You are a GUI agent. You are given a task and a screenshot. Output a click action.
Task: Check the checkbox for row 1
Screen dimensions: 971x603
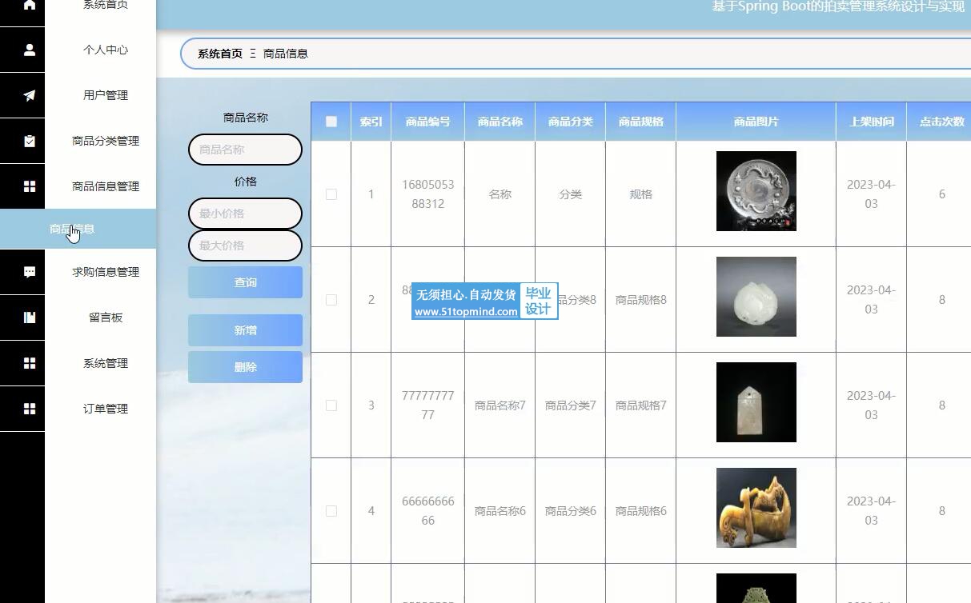tap(331, 194)
